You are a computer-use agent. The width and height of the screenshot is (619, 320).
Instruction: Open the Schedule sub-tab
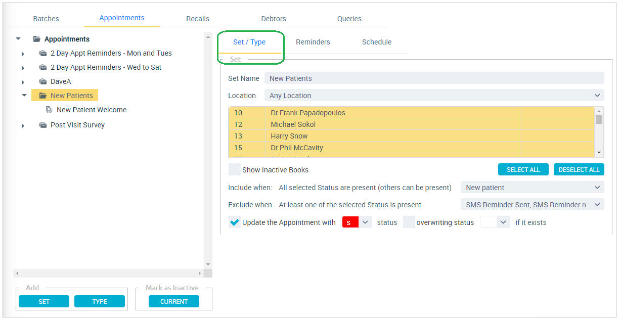[x=377, y=42]
